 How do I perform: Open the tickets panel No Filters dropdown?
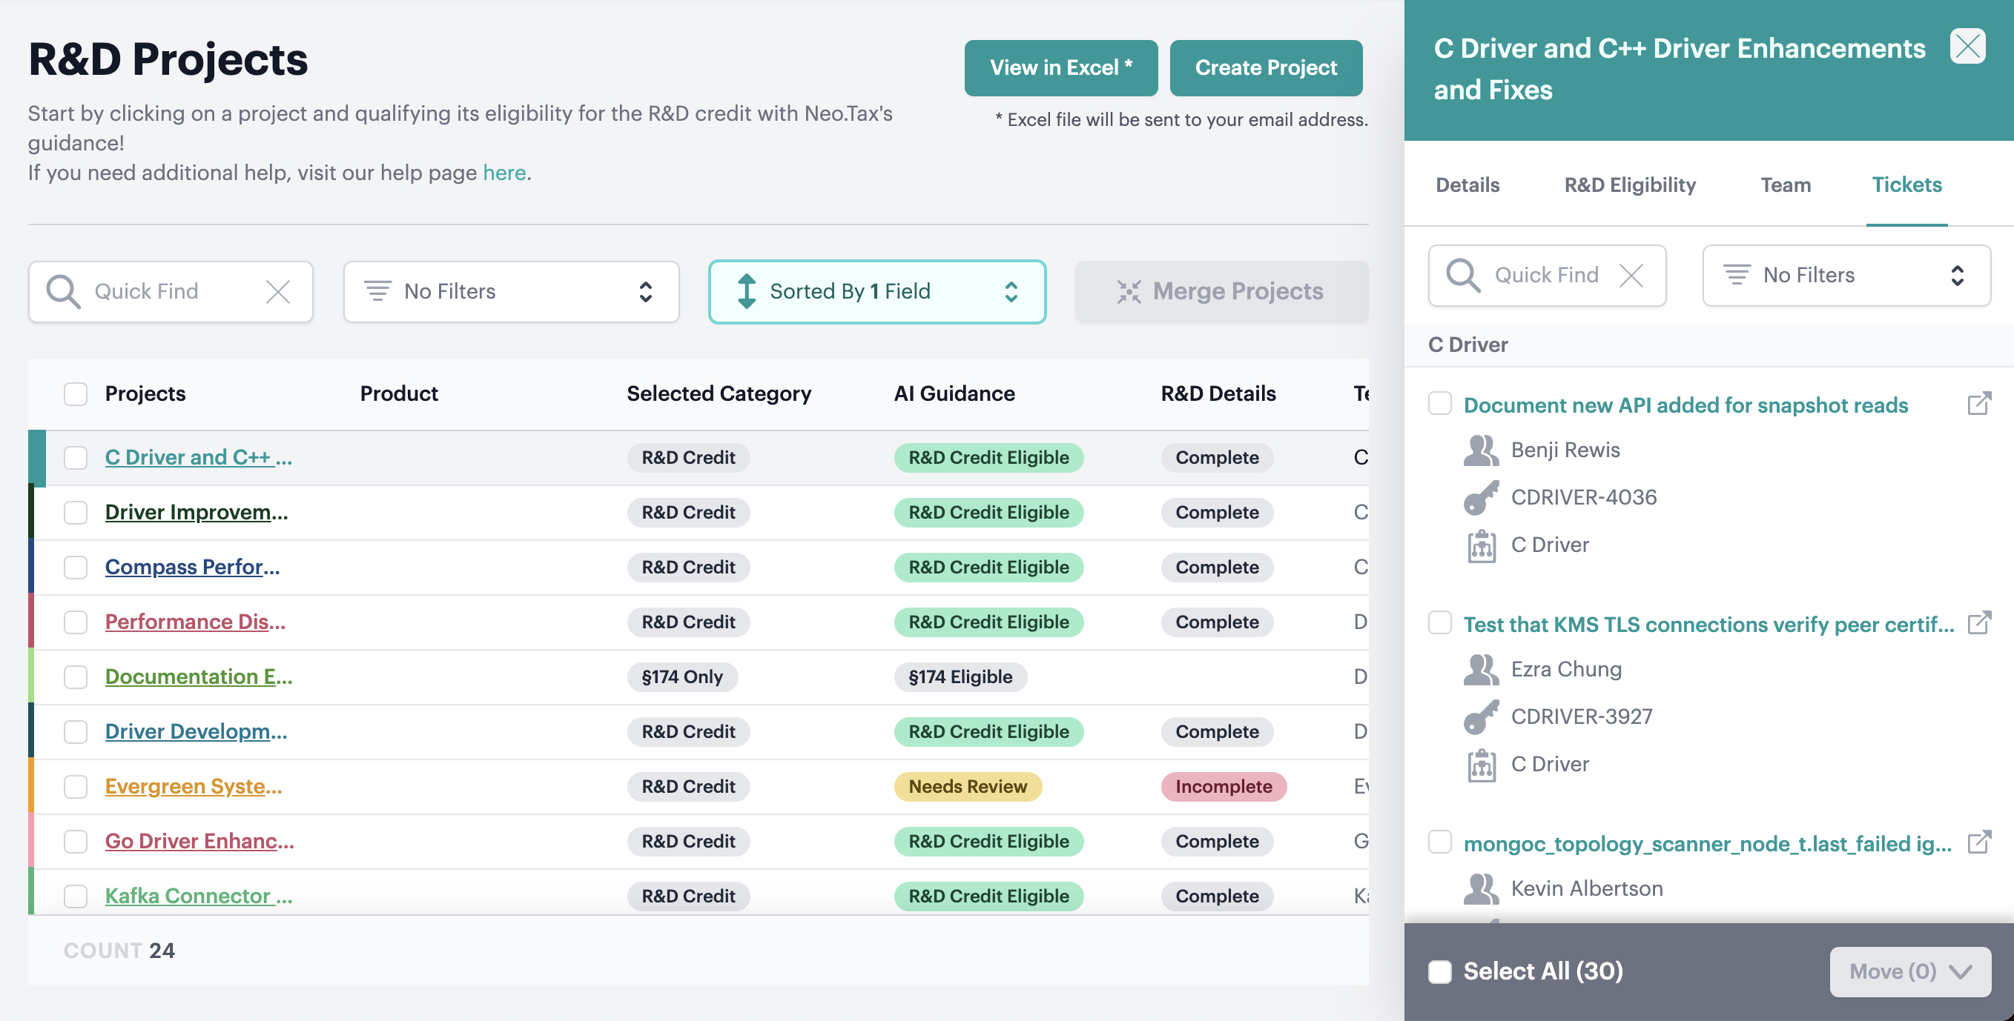[1846, 275]
